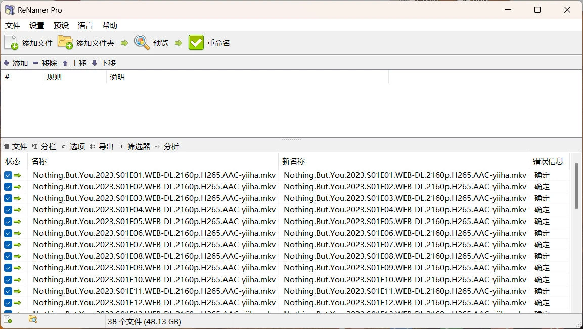This screenshot has height=329, width=583.
Task: Click 确定 error info for S01E05 row
Action: [x=542, y=222]
